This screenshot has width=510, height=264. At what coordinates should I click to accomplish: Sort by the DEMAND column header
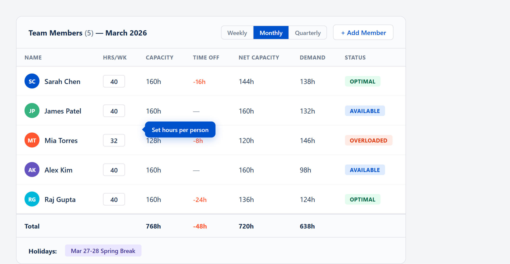coord(312,57)
